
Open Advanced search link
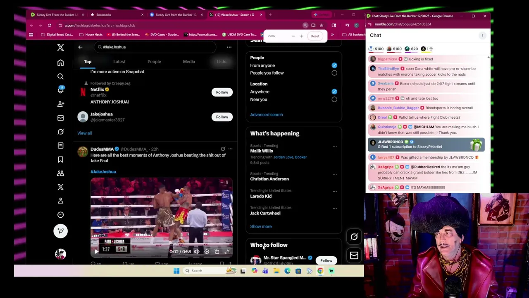coord(267,115)
